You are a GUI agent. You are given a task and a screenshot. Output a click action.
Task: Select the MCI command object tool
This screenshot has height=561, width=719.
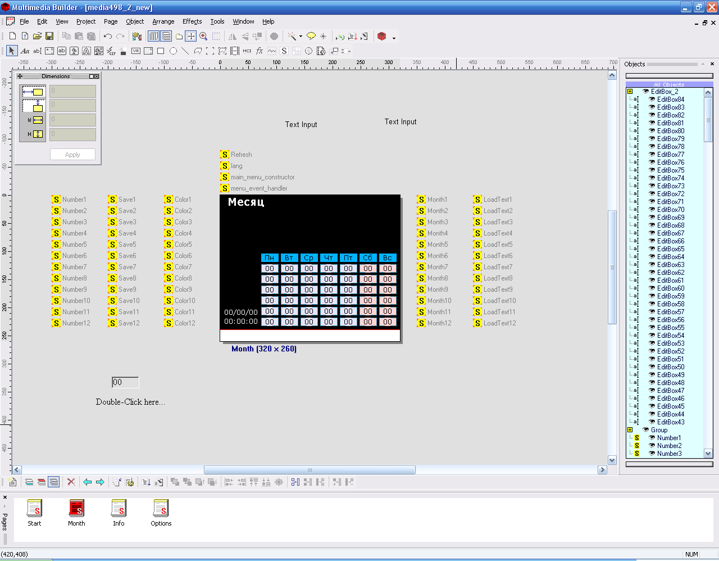pyautogui.click(x=247, y=51)
